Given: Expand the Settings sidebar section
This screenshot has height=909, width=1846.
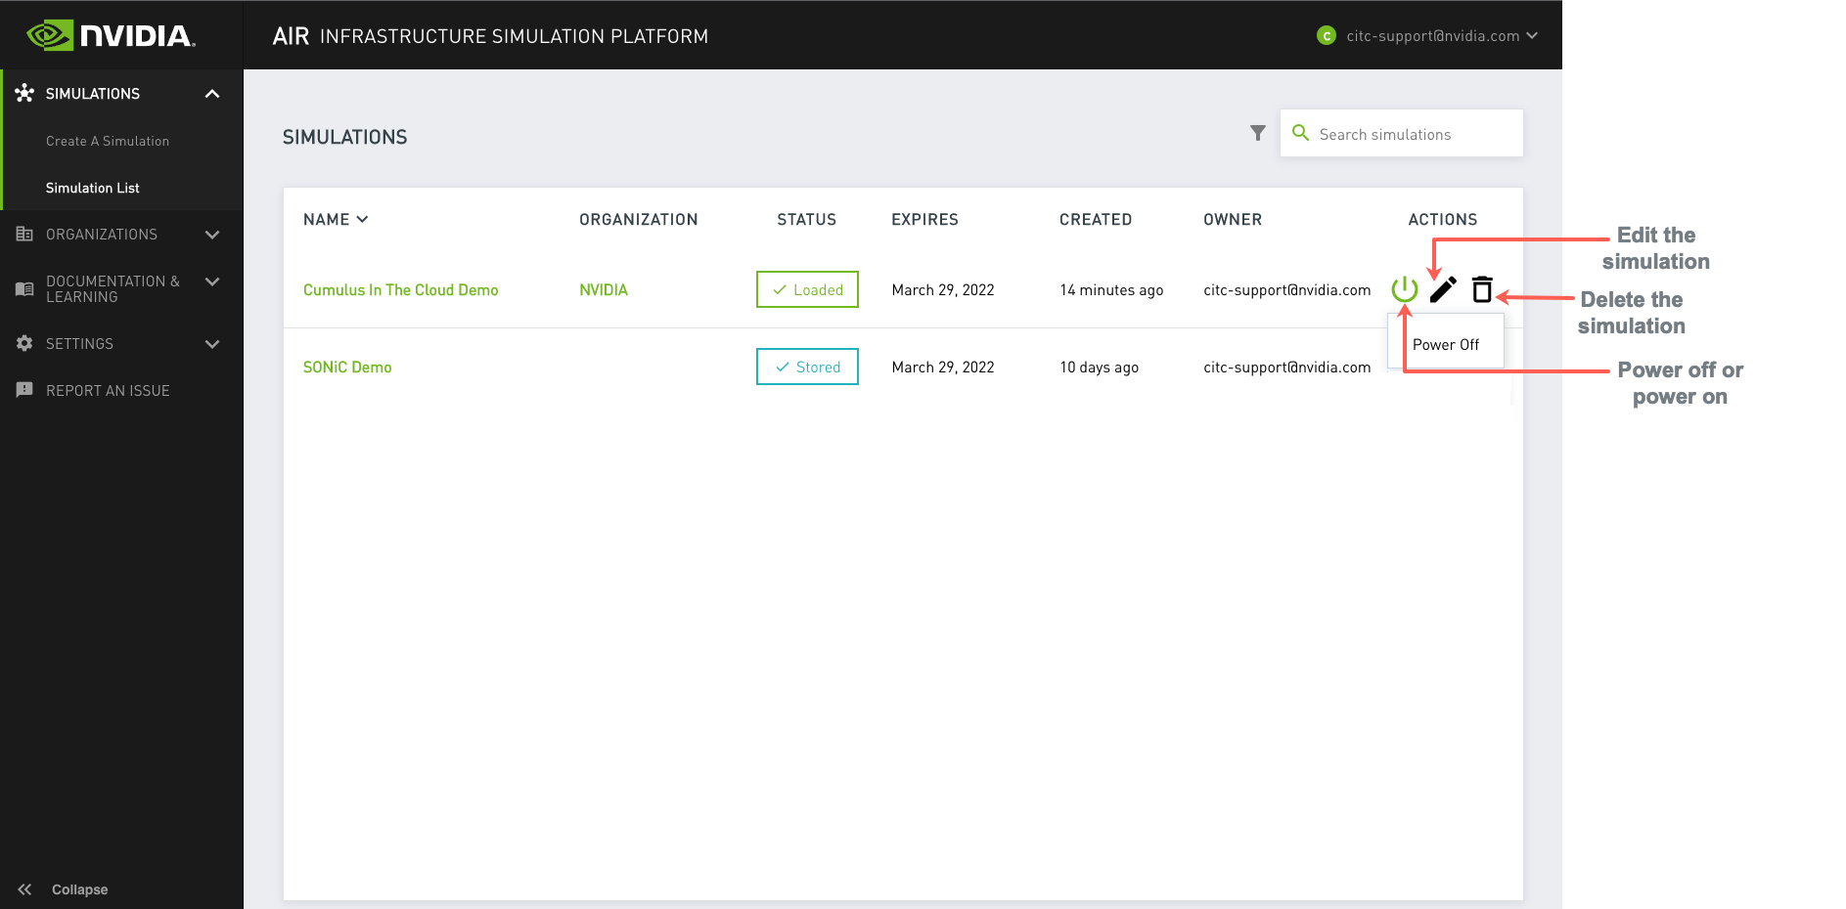Looking at the screenshot, I should click(212, 344).
